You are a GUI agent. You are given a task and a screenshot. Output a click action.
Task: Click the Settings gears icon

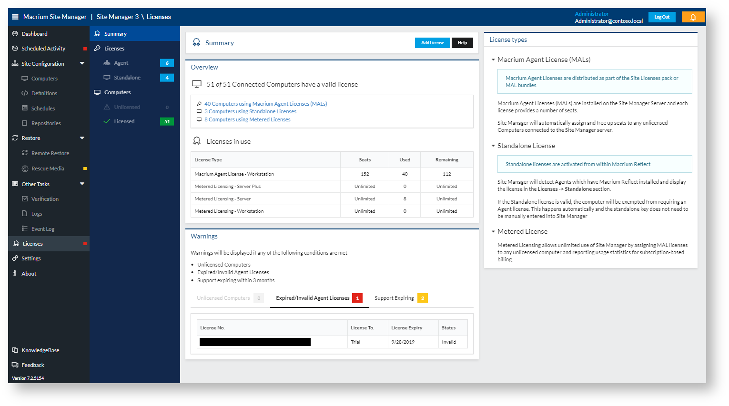(x=15, y=258)
